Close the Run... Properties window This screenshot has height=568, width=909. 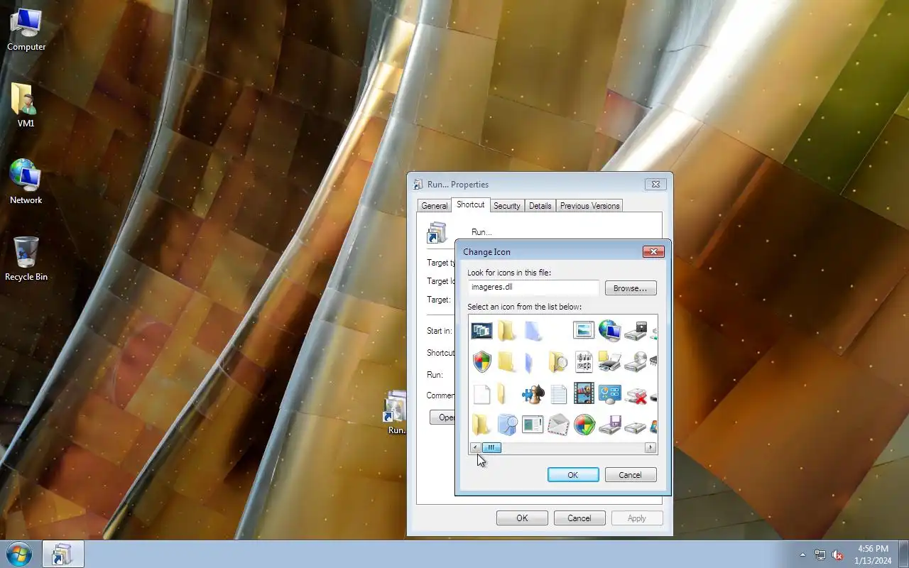click(656, 184)
